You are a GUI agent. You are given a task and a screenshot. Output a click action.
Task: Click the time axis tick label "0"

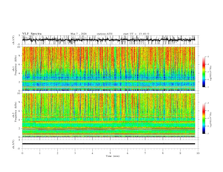pos(22,153)
